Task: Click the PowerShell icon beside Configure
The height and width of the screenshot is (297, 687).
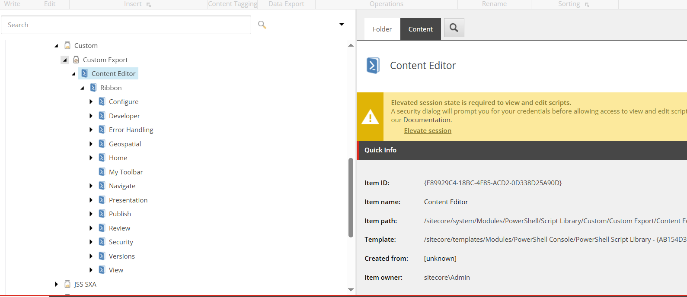Action: [102, 101]
